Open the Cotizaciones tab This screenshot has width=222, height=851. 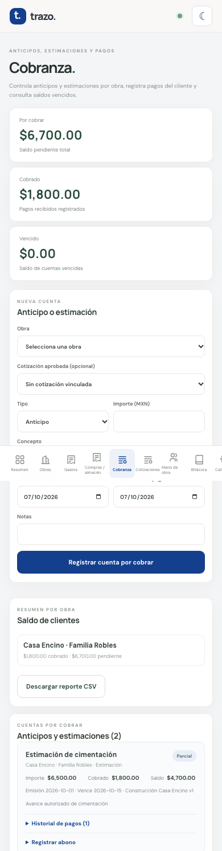[148, 463]
